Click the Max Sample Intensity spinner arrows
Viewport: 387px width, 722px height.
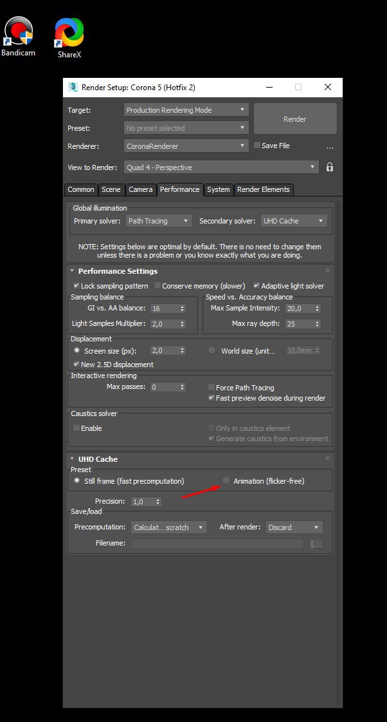pyautogui.click(x=317, y=309)
